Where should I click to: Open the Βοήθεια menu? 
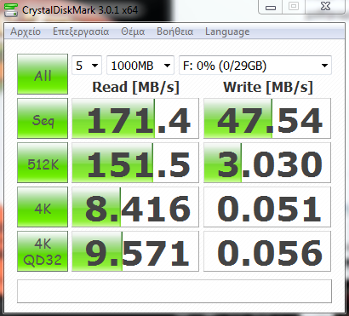[x=175, y=32]
